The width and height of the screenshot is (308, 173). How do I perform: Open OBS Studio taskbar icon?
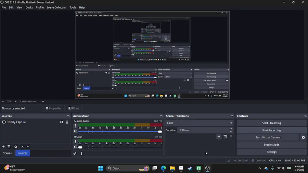(x=207, y=168)
